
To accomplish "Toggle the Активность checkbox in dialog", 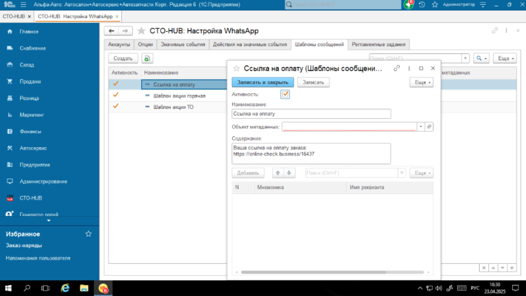I will (x=285, y=94).
